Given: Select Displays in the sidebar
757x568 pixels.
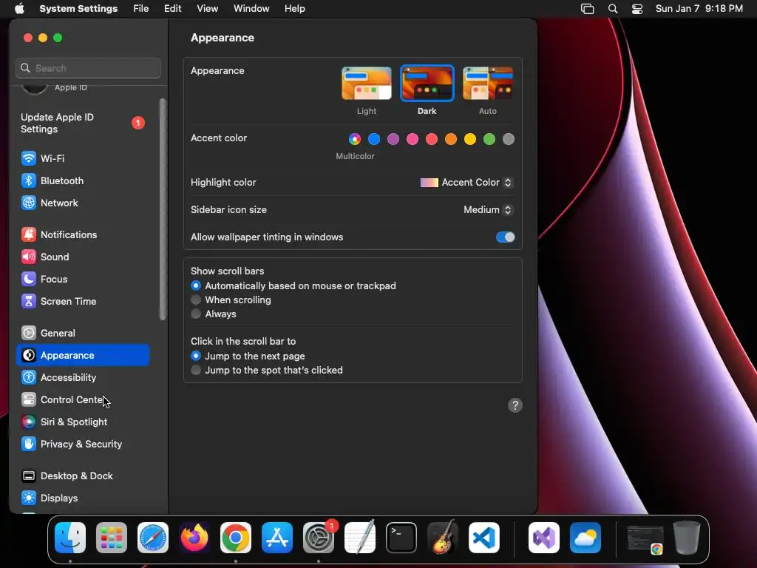Looking at the screenshot, I should 83,498.
